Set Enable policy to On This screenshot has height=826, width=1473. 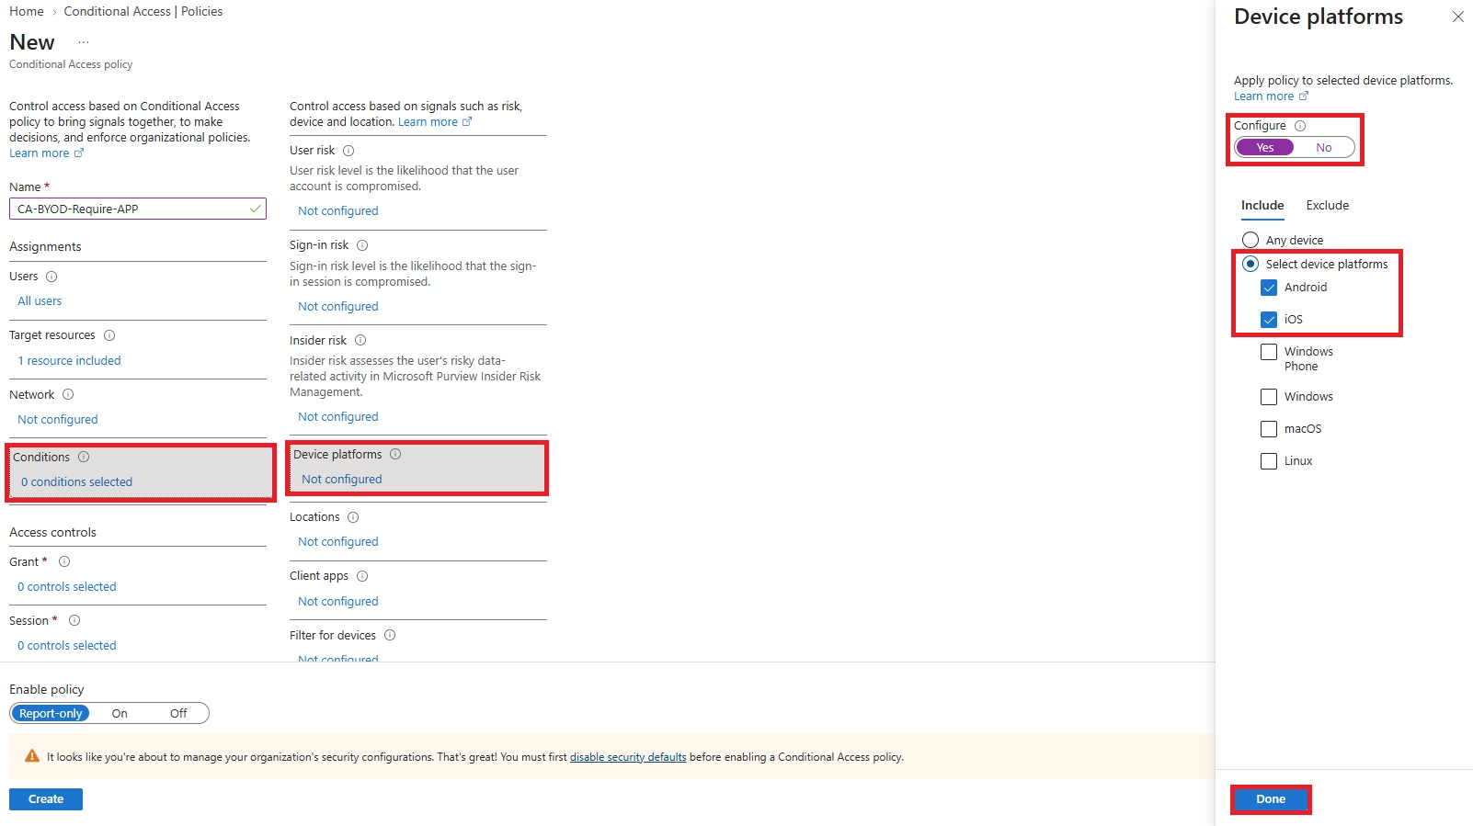(120, 713)
